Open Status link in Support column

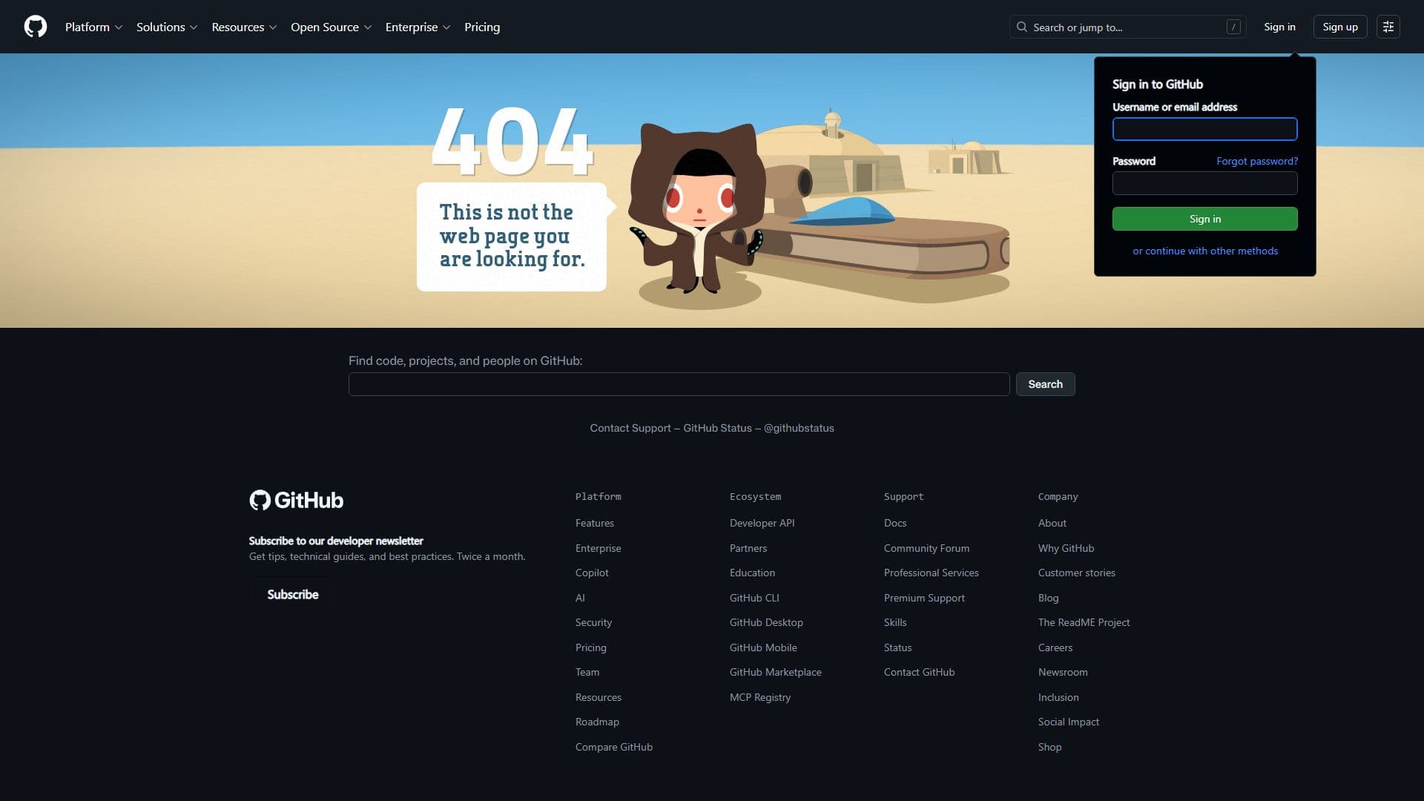pyautogui.click(x=897, y=647)
